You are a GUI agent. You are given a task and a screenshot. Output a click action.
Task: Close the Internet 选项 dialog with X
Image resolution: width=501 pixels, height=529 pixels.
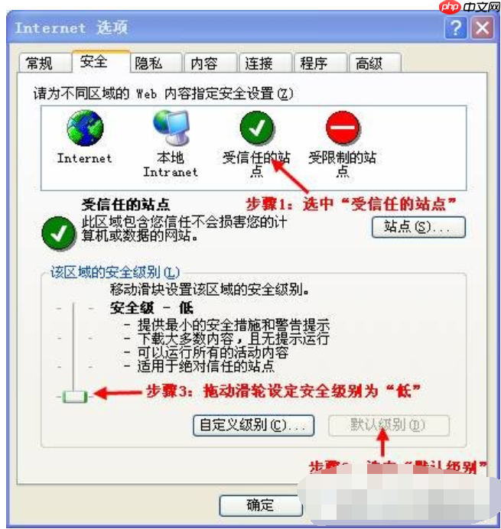coord(483,28)
